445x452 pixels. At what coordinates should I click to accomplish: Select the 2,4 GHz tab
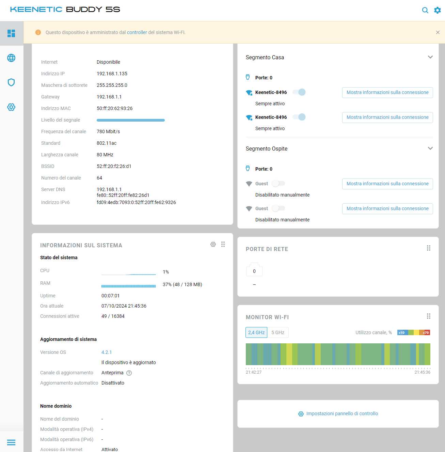(256, 332)
